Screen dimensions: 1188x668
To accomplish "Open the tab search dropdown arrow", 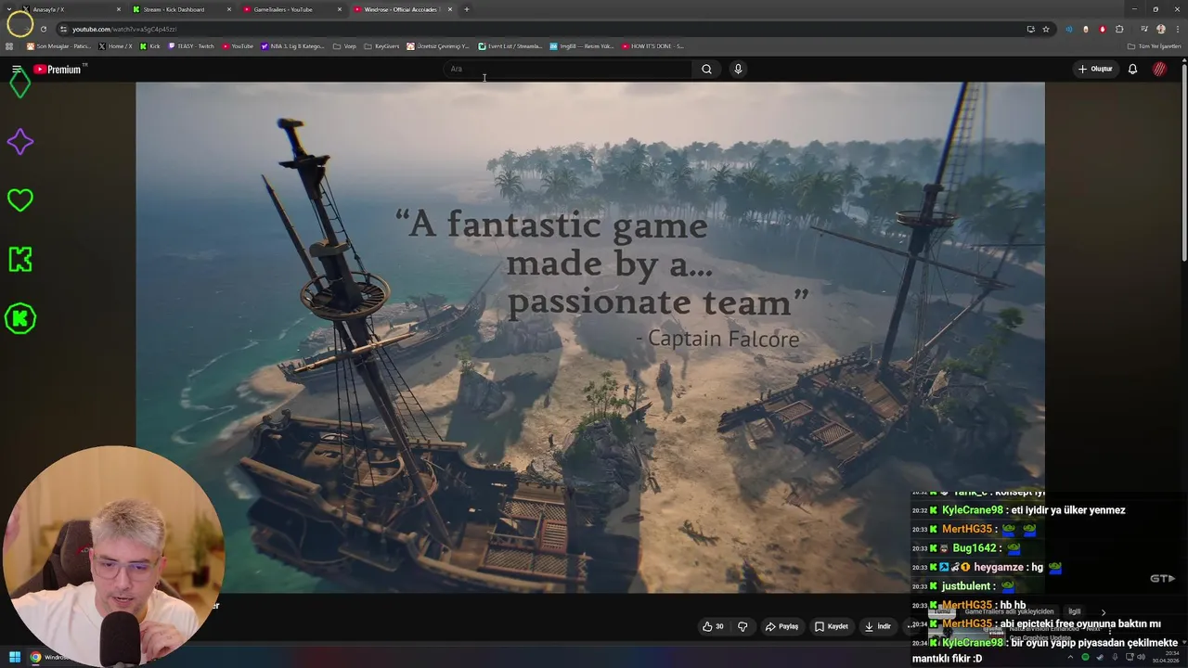I will click(x=8, y=9).
